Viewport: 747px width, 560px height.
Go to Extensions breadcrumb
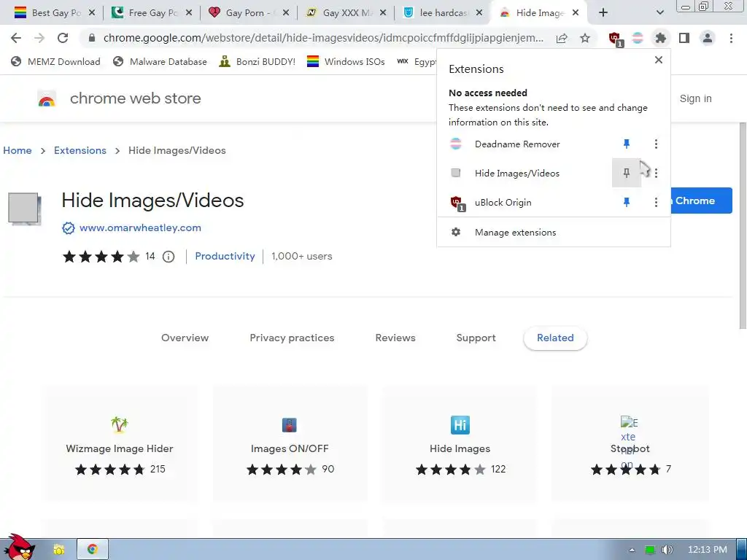(x=80, y=150)
